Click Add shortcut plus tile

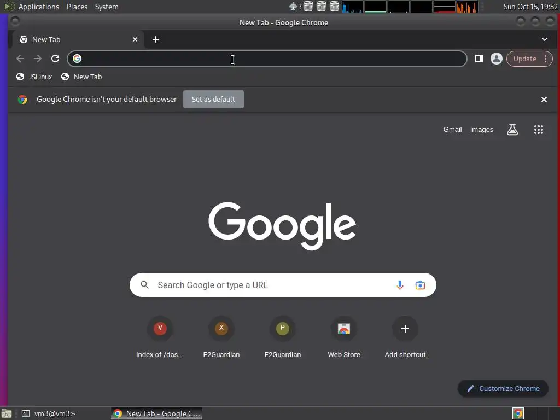point(405,337)
